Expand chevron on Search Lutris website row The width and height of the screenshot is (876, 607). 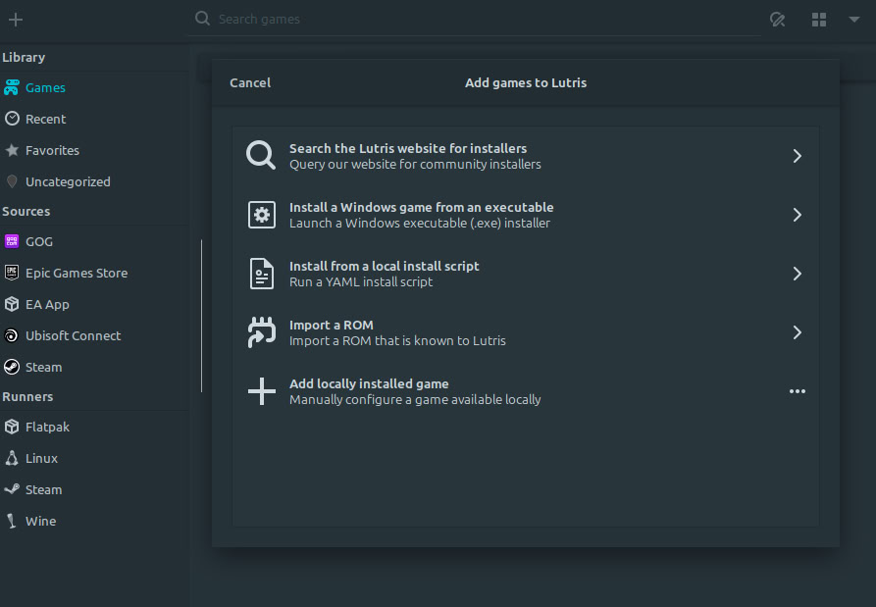(x=798, y=156)
